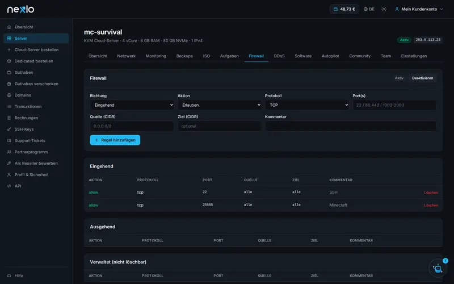
Task: Open the Backups tab
Action: click(184, 56)
